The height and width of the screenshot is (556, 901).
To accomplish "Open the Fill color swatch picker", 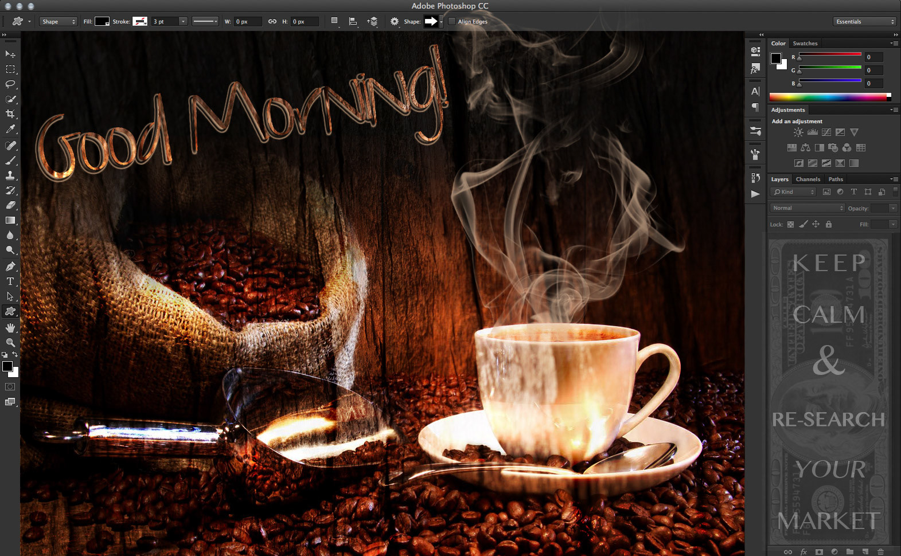I will 102,22.
